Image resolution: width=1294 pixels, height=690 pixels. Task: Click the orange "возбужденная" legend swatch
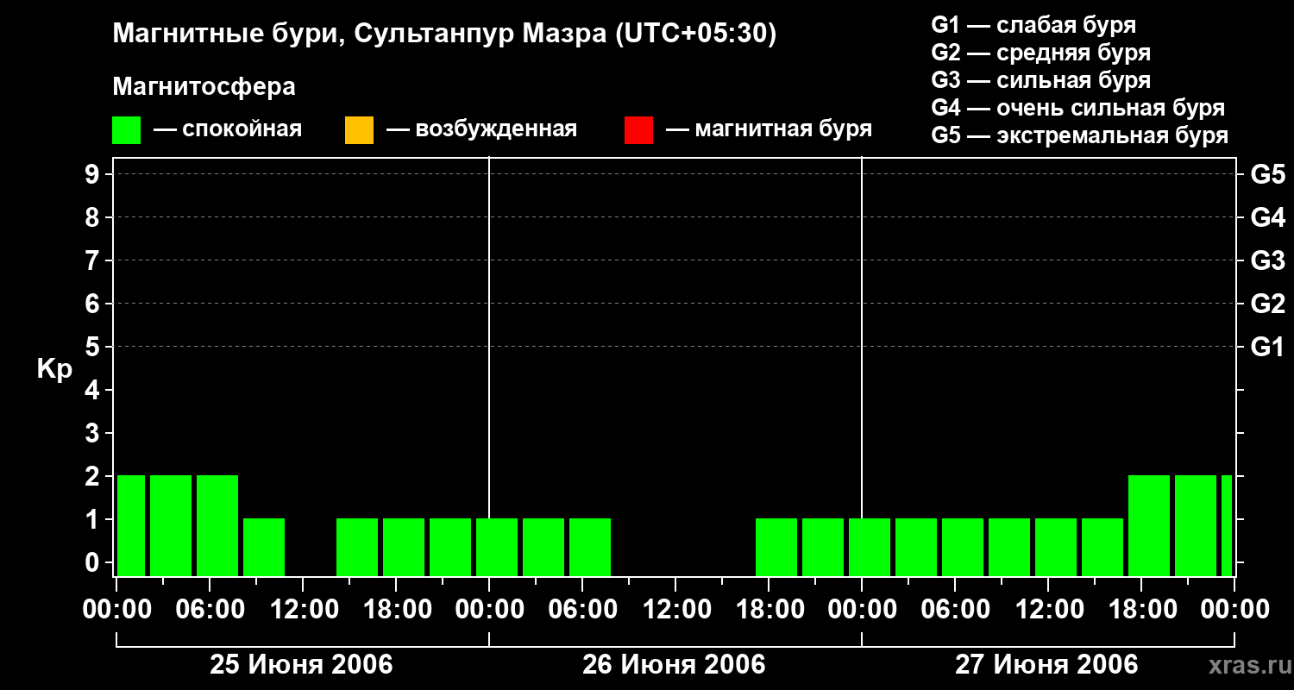pos(359,129)
